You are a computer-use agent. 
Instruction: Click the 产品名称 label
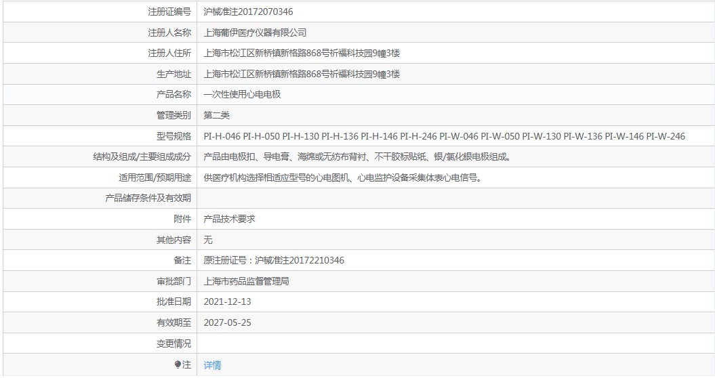tap(173, 94)
